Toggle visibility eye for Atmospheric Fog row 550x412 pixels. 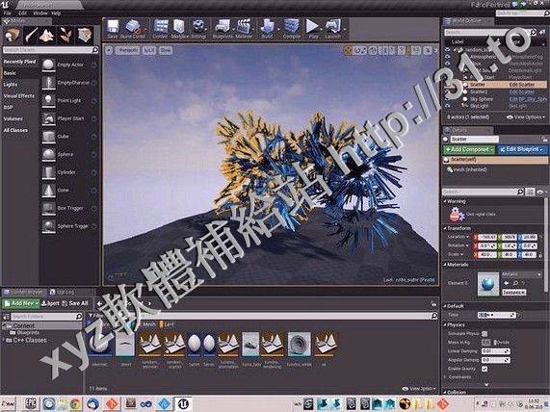[447, 57]
